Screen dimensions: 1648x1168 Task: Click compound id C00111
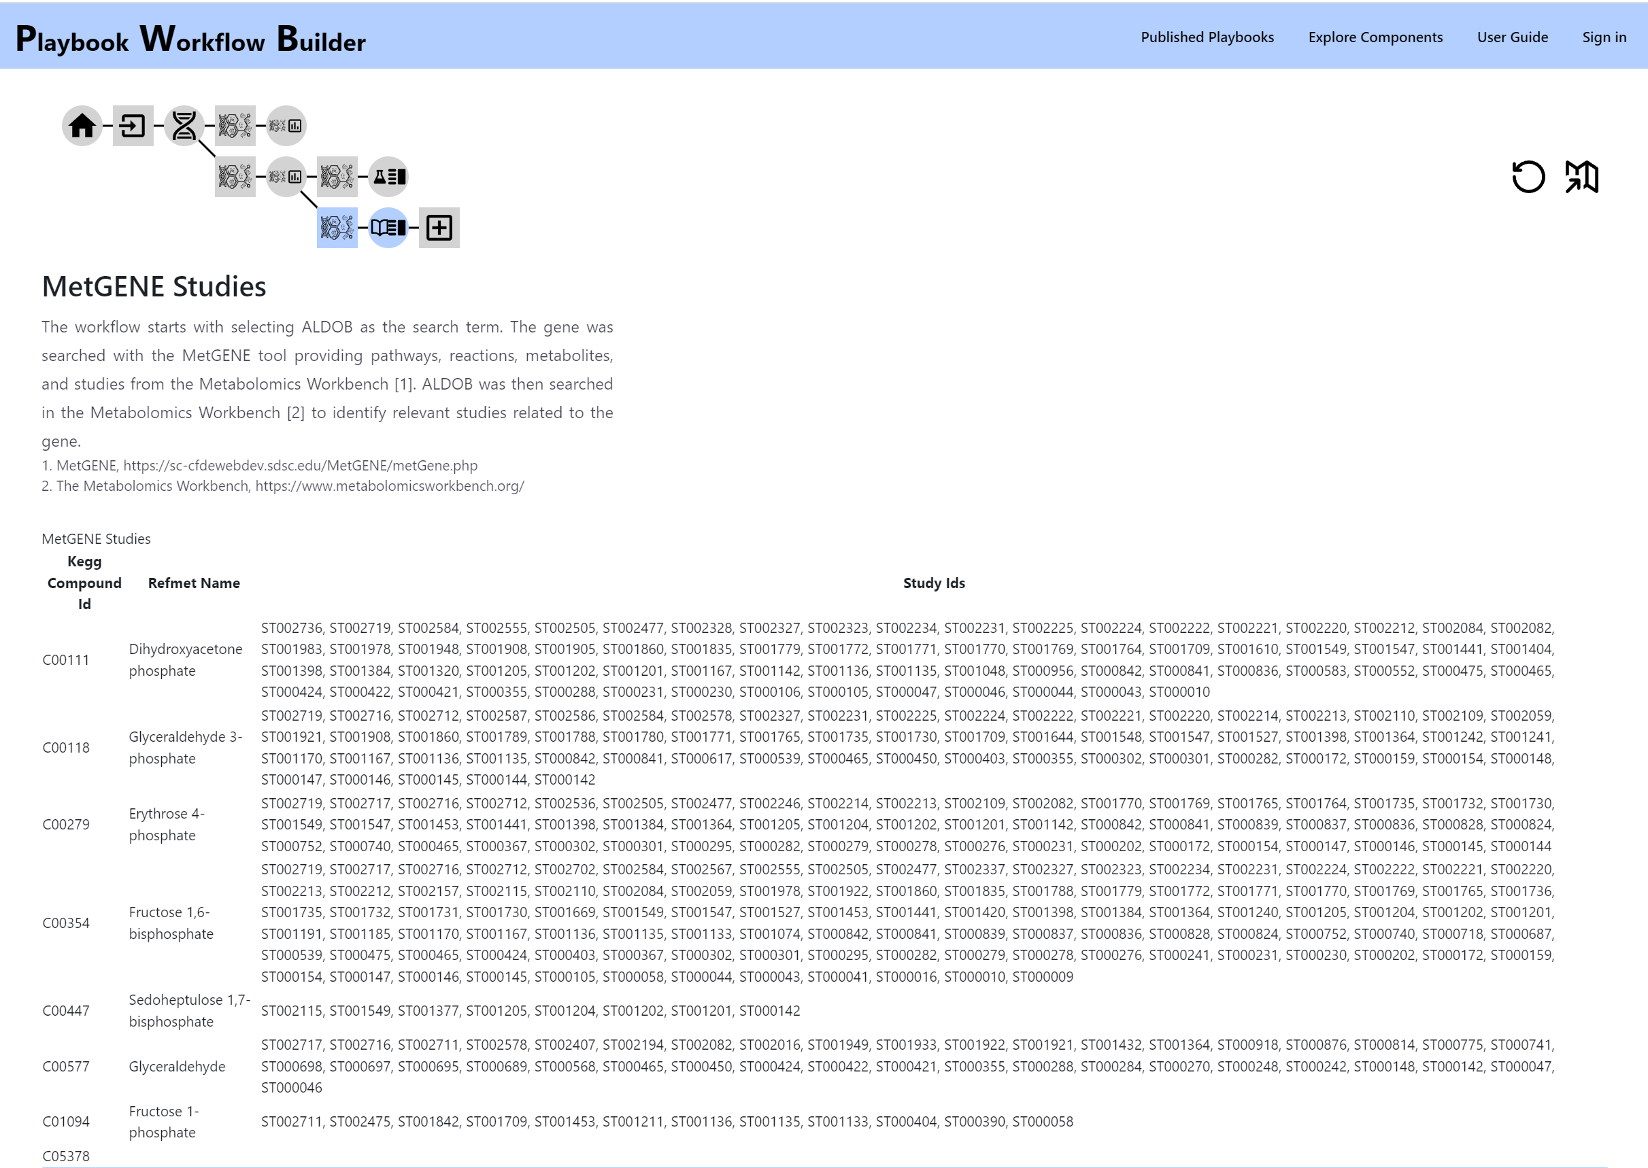pos(66,660)
